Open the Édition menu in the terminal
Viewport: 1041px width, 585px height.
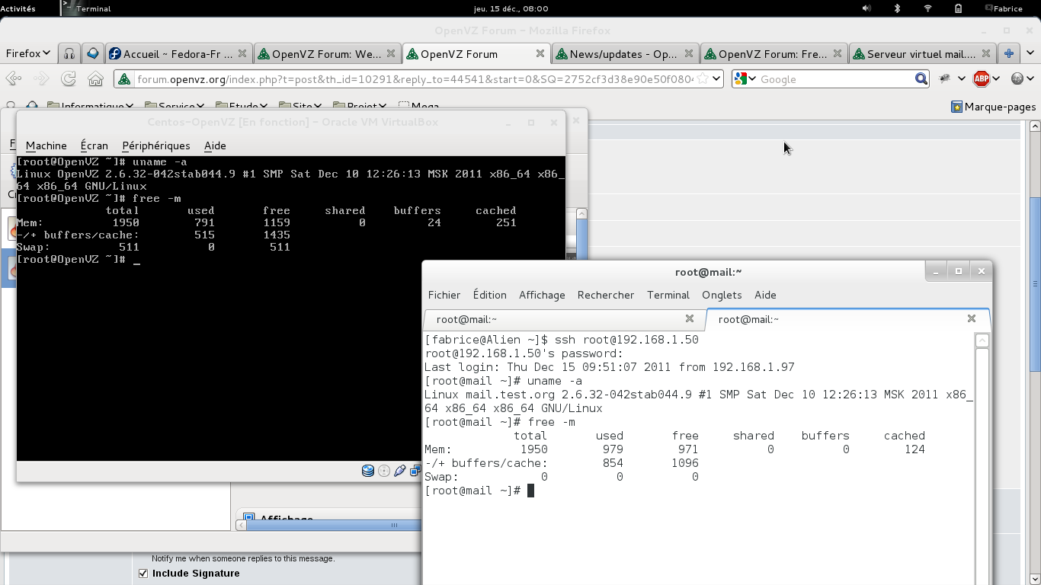click(x=489, y=295)
